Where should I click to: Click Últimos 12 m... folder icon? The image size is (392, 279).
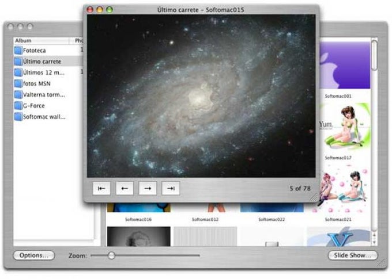pos(18,72)
